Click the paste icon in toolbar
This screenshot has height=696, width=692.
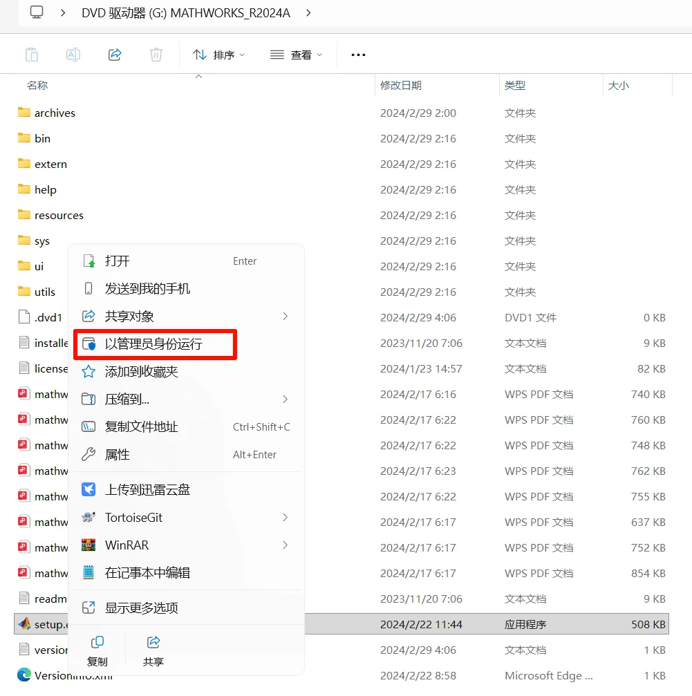click(32, 55)
